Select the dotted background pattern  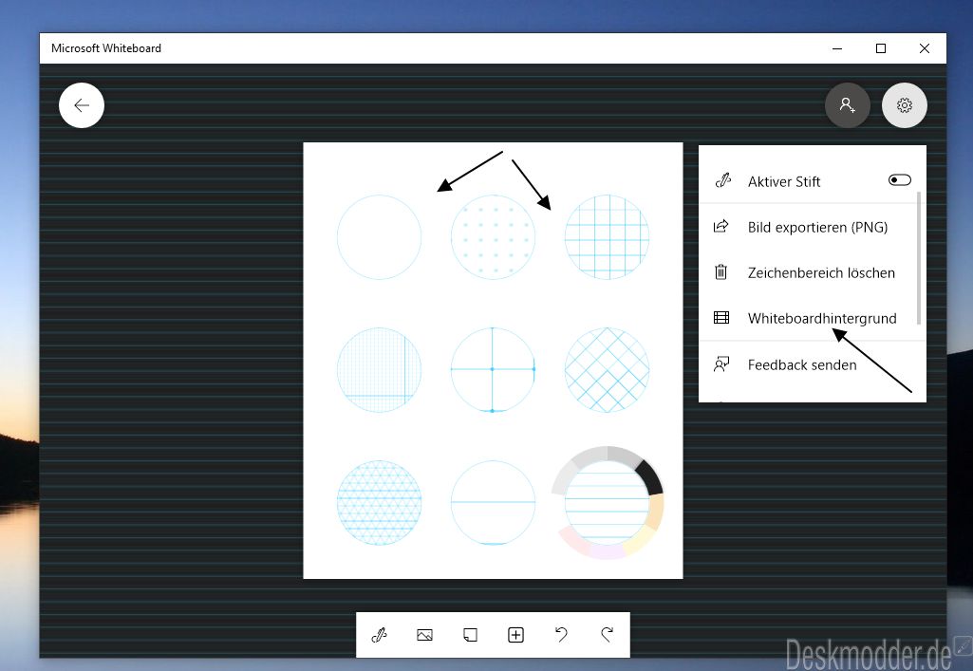point(493,237)
